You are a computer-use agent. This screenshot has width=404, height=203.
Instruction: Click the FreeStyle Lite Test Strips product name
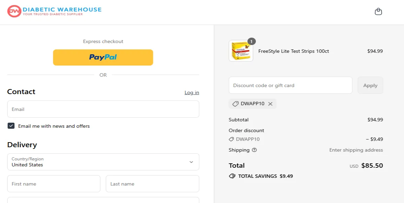[x=294, y=51]
